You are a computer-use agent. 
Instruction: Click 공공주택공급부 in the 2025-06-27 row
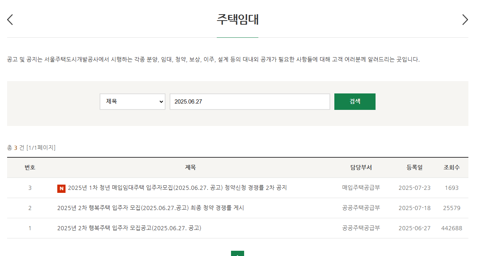[361, 228]
